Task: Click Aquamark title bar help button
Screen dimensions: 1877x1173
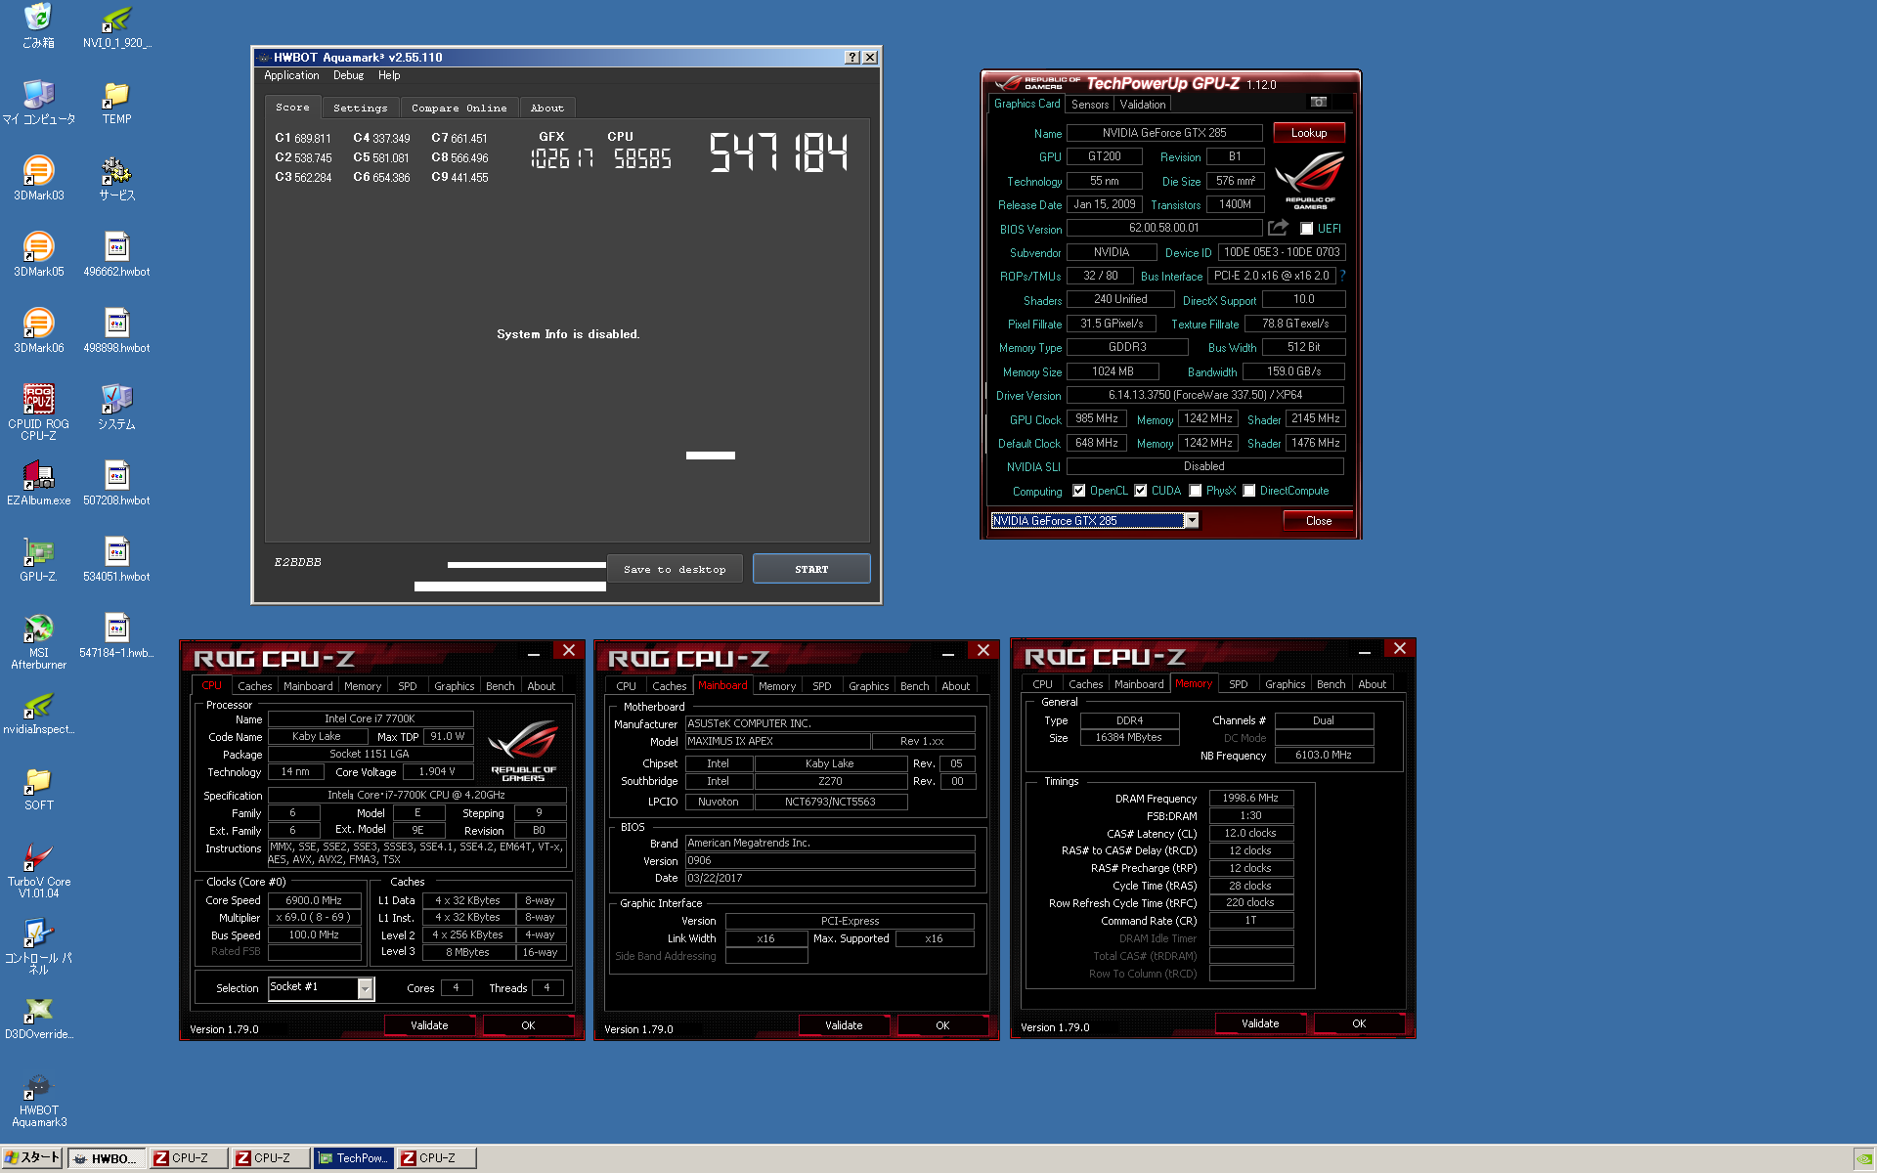Action: pos(852,58)
